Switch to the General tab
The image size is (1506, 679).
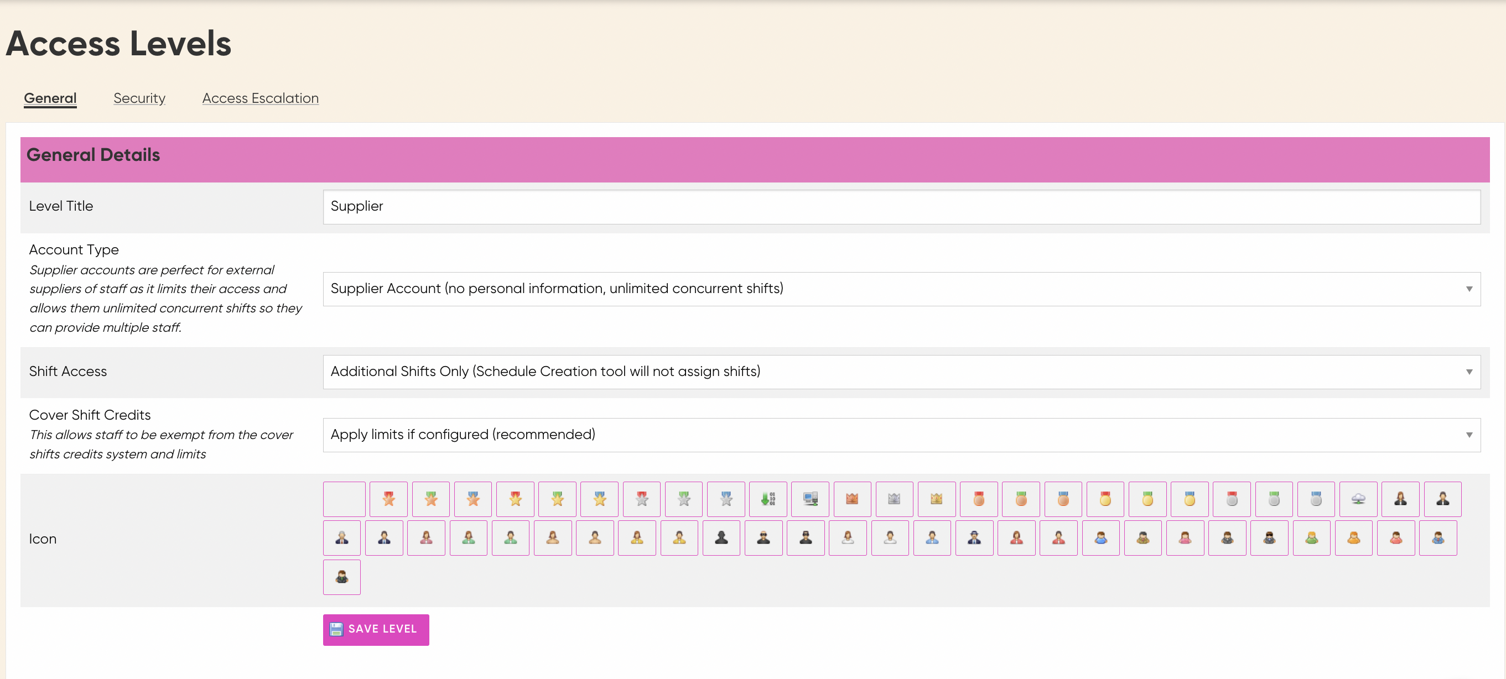(x=50, y=98)
